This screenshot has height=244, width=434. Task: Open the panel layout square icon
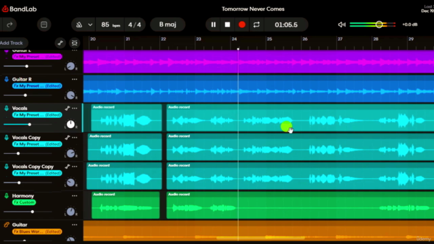click(x=43, y=24)
